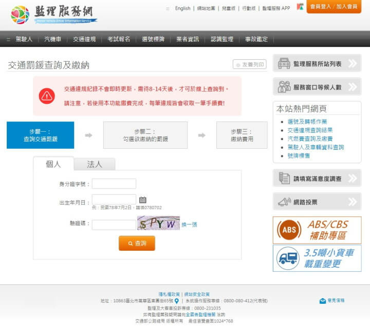Click the orange 查詢 search button
The width and height of the screenshot is (370, 329).
(x=137, y=243)
